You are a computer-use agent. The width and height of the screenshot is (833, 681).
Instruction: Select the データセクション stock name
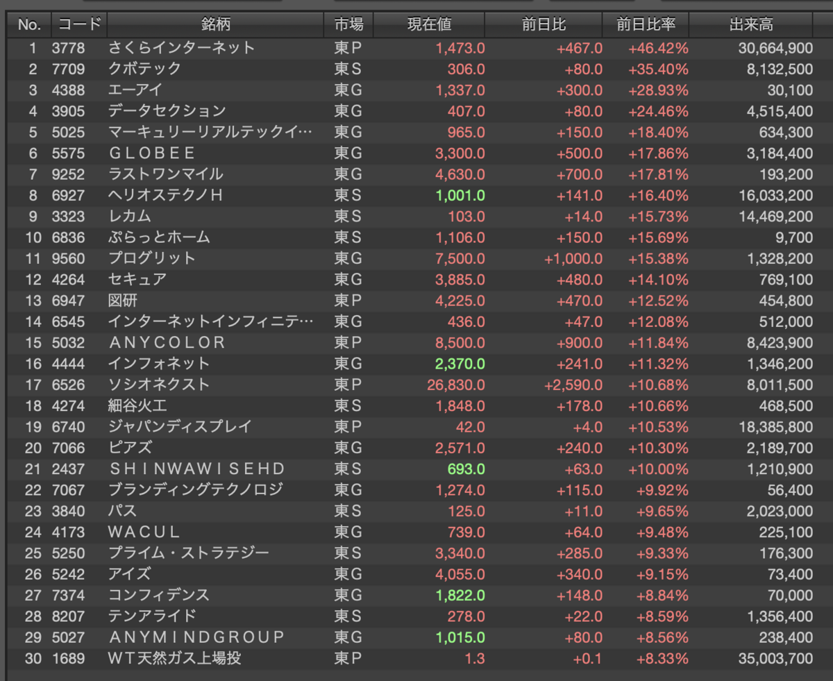(167, 111)
